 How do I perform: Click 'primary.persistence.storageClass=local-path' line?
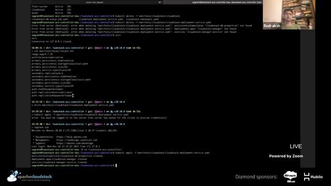[60, 64]
